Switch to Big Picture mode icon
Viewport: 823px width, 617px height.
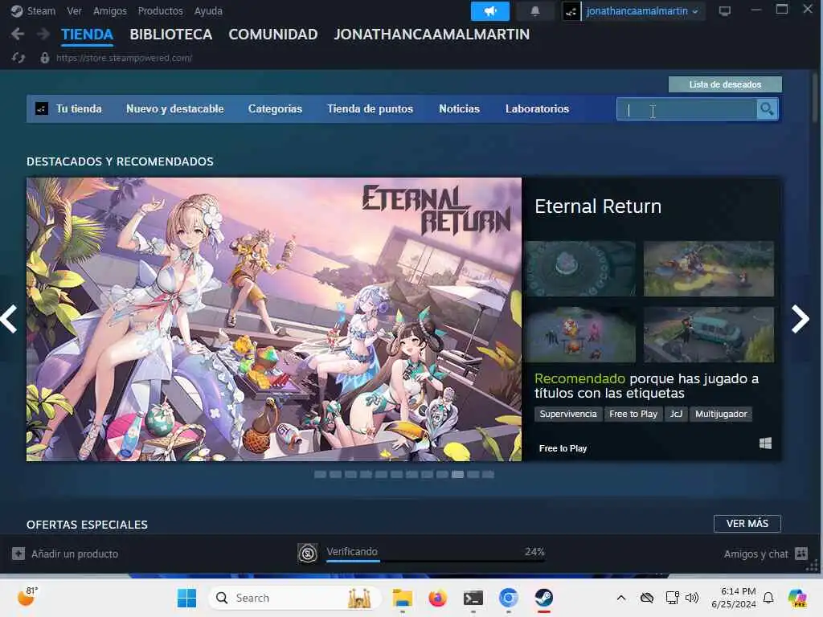tap(725, 11)
